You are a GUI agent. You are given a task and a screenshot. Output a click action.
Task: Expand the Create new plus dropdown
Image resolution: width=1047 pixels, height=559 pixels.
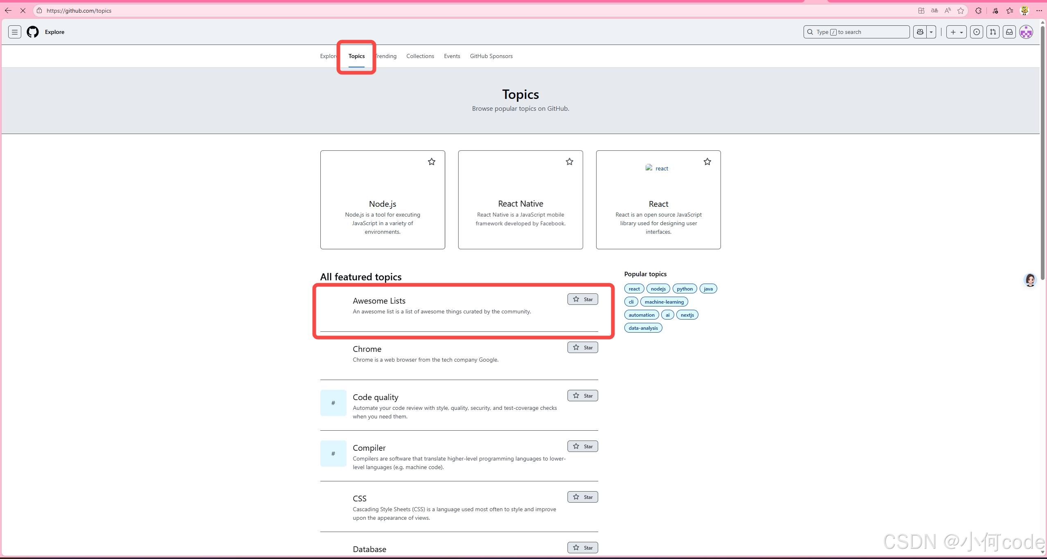[x=956, y=32]
